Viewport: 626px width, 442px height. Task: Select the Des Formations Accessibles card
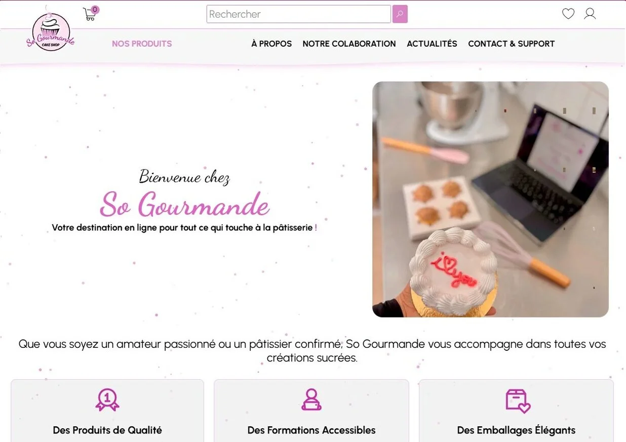311,411
